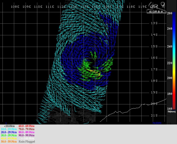Select the 30.0-39.9kts green legend entry
177x144 pixels.
(9, 135)
